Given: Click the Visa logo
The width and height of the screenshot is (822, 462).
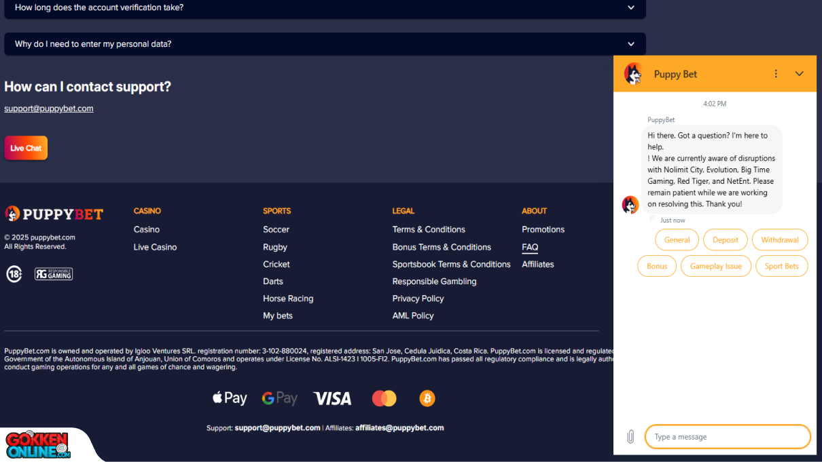Looking at the screenshot, I should pyautogui.click(x=332, y=398).
